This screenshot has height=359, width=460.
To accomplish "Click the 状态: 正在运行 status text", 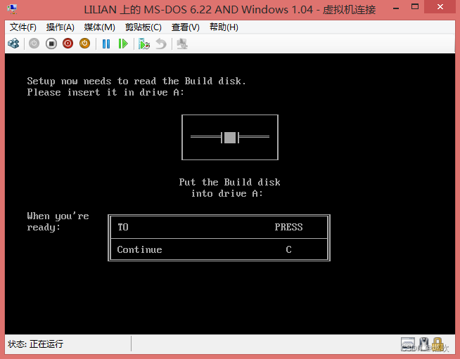I will pyautogui.click(x=35, y=344).
